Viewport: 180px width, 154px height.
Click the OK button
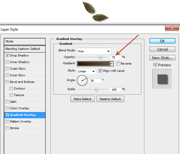pos(162,41)
